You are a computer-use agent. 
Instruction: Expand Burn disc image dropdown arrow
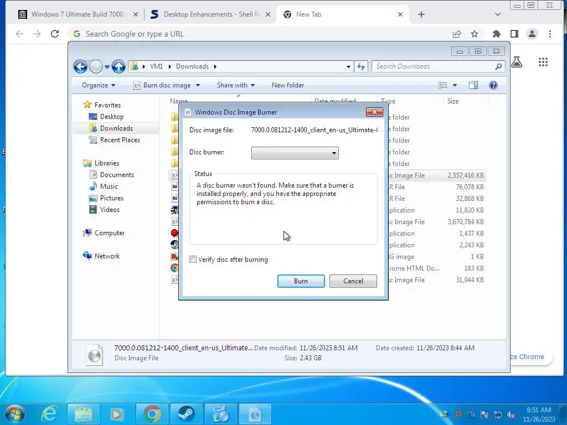[x=198, y=85]
